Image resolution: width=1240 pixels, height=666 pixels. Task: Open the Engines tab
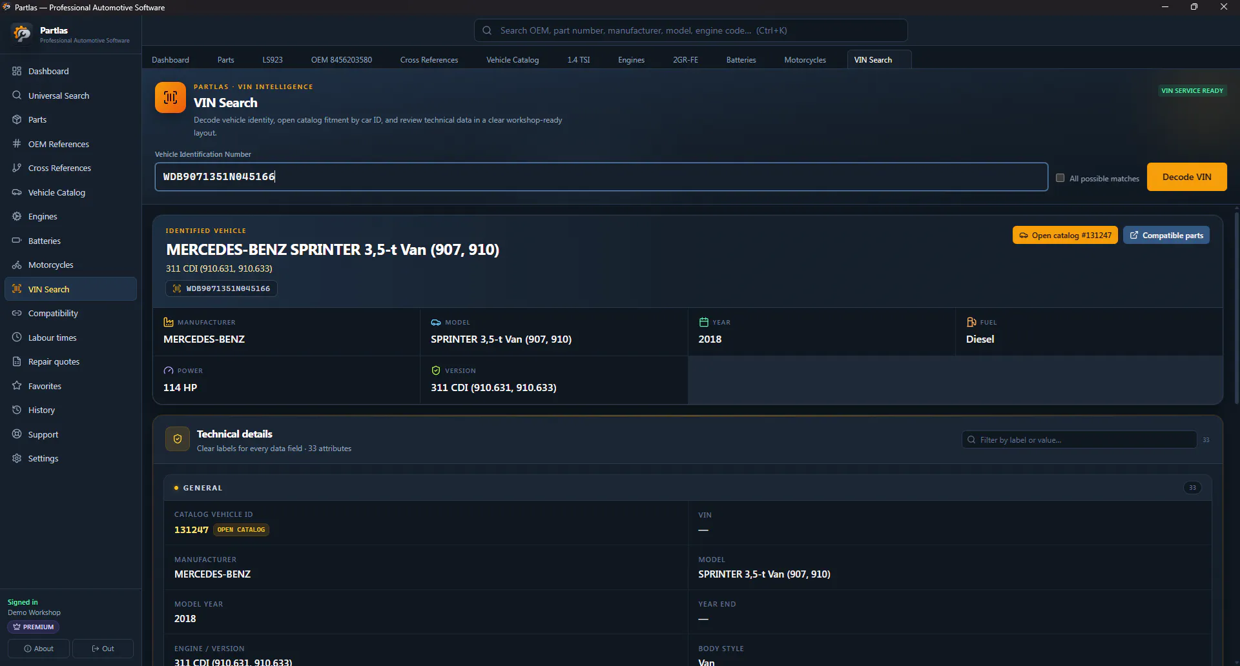coord(631,59)
